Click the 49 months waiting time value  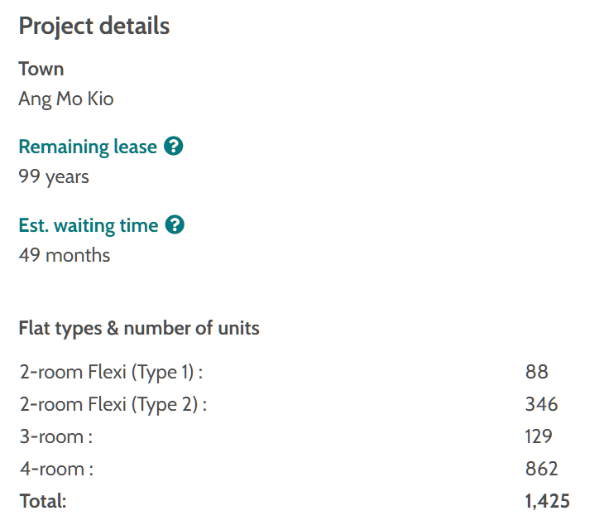65,255
